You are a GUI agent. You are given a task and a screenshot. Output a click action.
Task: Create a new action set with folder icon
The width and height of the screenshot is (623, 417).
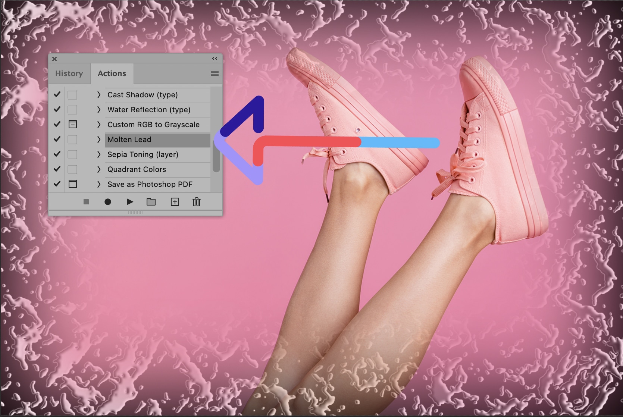(x=151, y=201)
